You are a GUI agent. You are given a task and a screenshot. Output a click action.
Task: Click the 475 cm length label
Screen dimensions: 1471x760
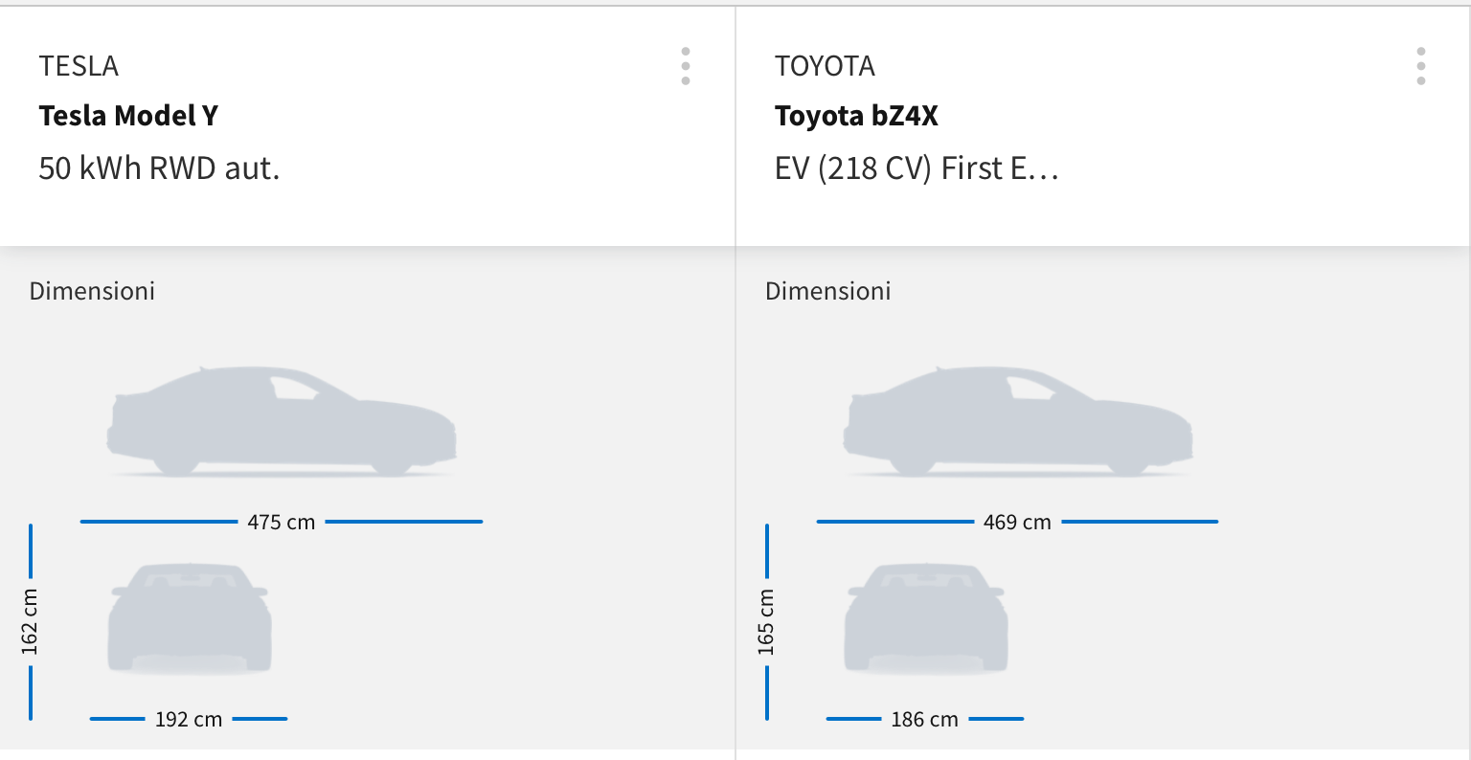282,523
